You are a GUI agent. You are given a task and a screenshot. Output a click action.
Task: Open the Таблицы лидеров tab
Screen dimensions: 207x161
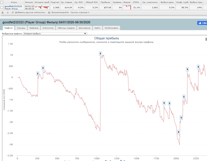(66, 28)
